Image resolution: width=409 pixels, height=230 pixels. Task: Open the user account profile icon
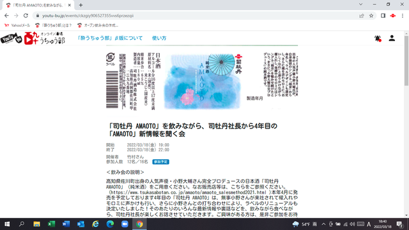tap(392, 38)
